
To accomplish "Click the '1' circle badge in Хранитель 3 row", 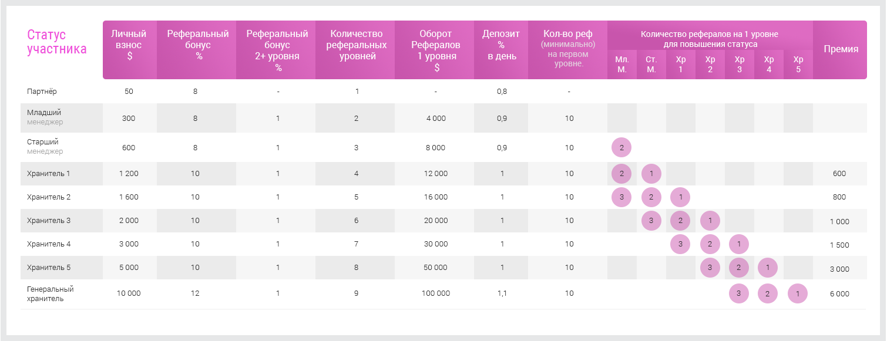I will [x=710, y=221].
